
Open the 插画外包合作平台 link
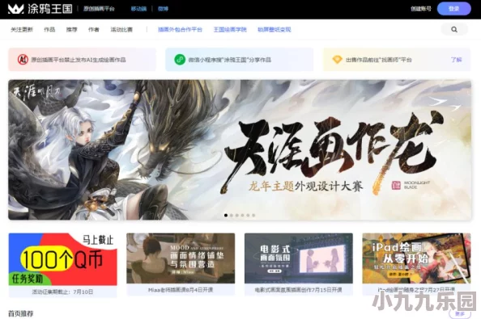[180, 30]
